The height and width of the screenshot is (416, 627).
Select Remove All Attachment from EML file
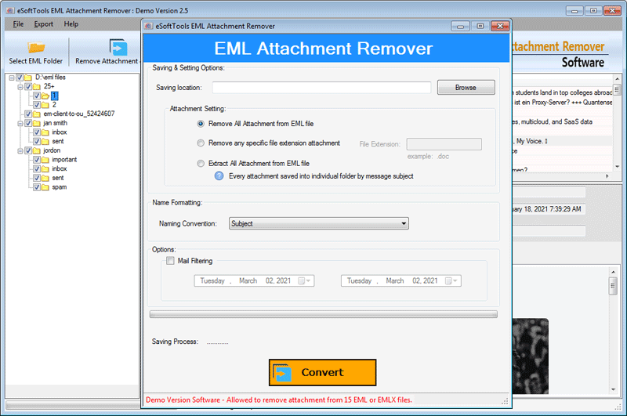pos(201,124)
